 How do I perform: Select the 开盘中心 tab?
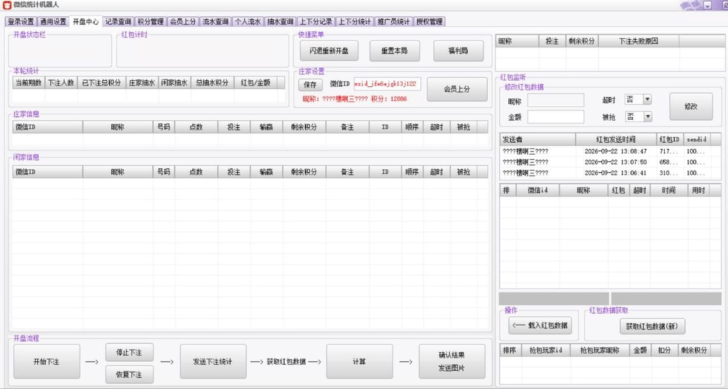tap(86, 21)
